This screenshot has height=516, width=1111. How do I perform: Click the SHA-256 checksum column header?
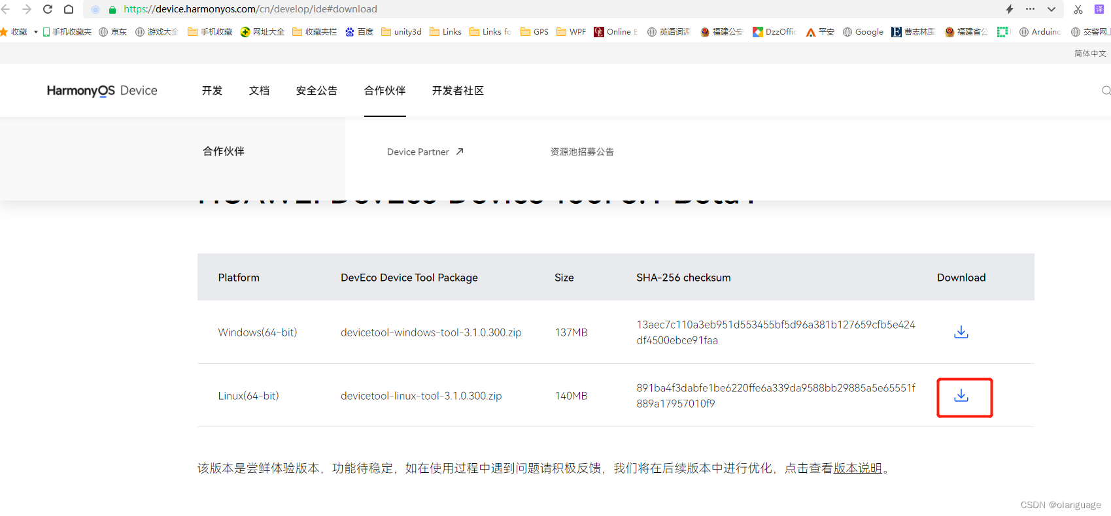[x=683, y=278]
